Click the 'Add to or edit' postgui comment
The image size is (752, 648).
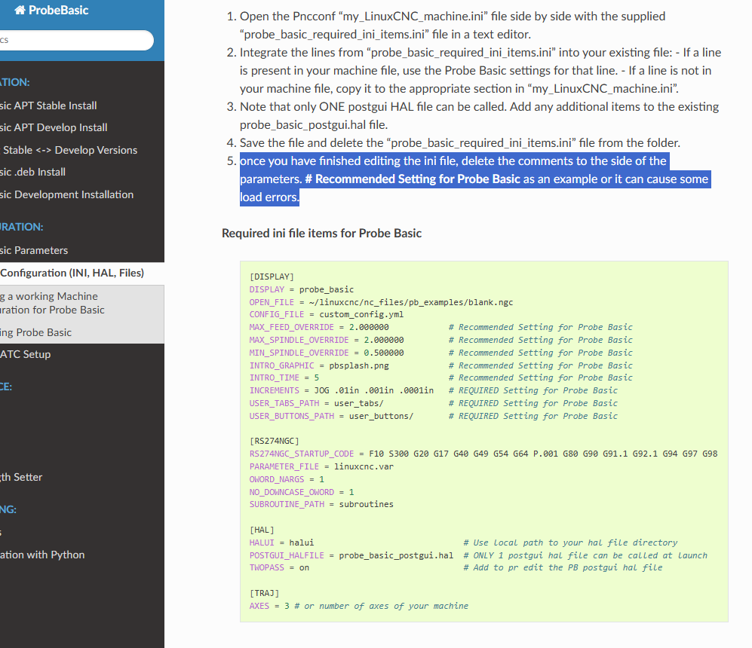563,567
